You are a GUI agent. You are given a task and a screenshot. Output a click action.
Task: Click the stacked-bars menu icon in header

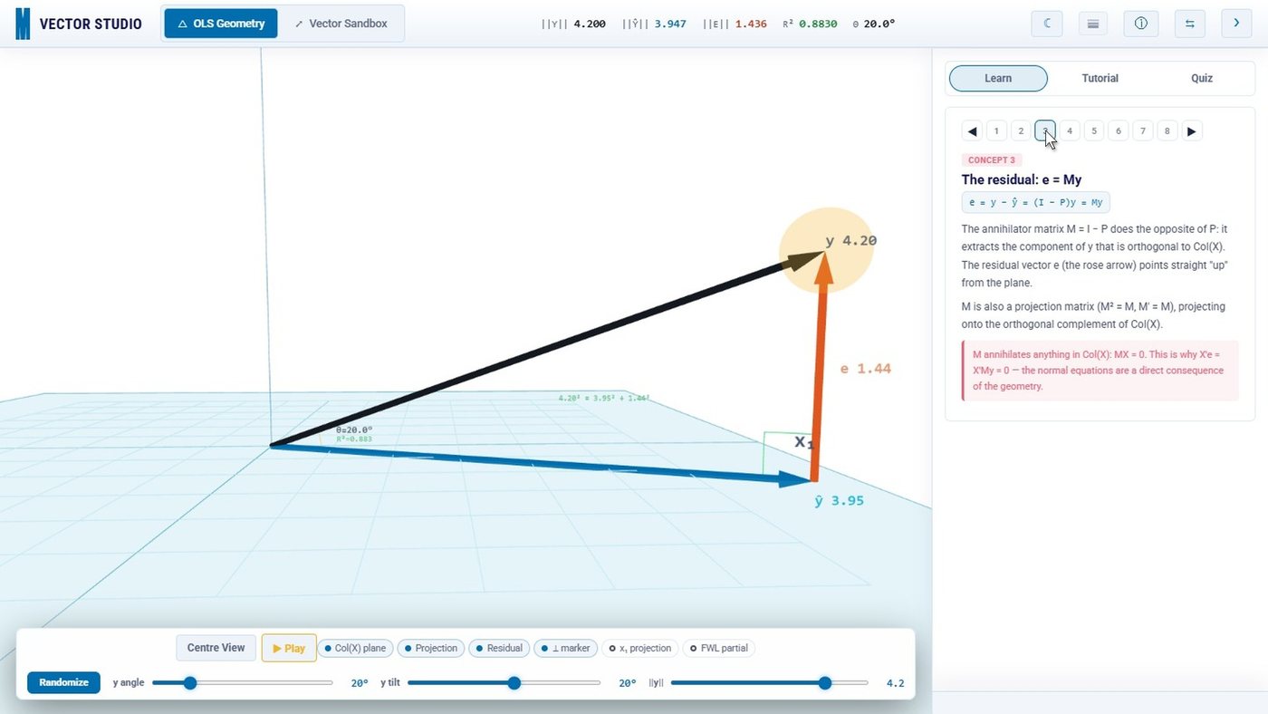[x=1093, y=24]
